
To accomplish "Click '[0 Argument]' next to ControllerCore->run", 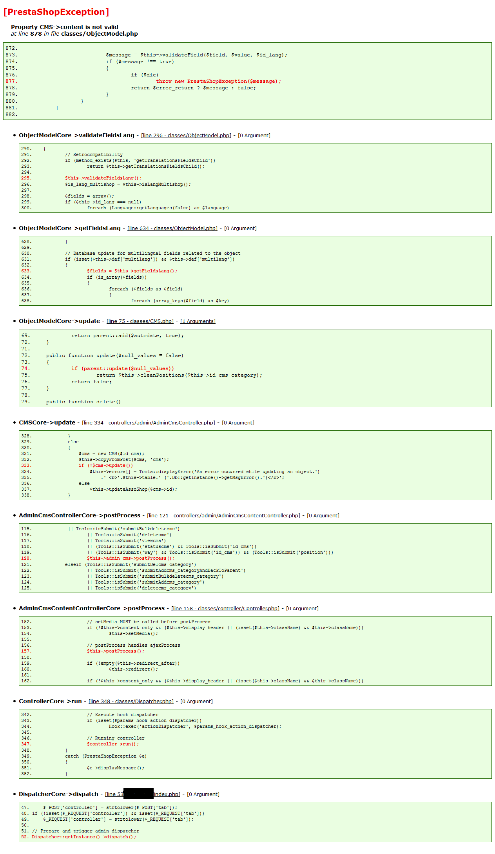I will click(196, 702).
